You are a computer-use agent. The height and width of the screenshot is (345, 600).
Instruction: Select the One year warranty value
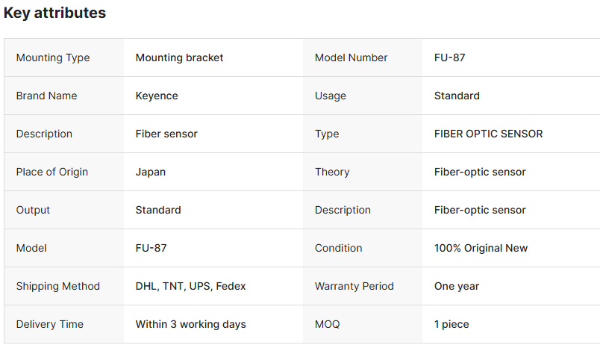(x=457, y=286)
